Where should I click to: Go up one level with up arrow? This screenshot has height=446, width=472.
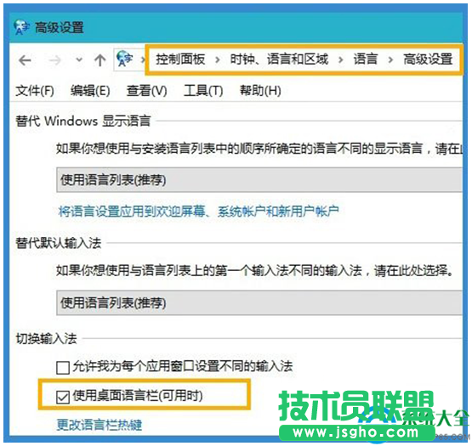pyautogui.click(x=100, y=60)
